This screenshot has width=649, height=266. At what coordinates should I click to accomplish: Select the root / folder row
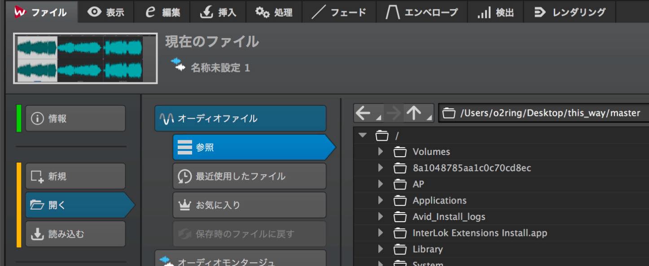(x=501, y=135)
